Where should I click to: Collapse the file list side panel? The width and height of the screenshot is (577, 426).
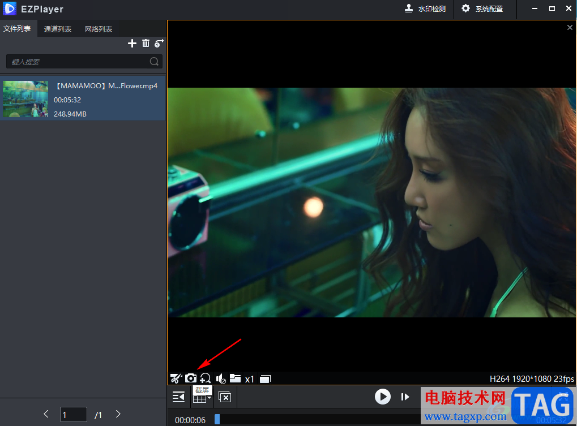178,397
